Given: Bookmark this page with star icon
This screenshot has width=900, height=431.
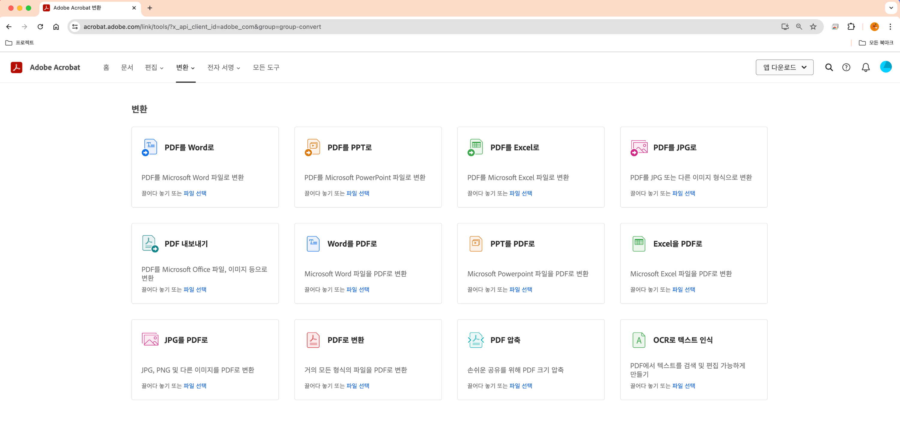Looking at the screenshot, I should point(813,26).
